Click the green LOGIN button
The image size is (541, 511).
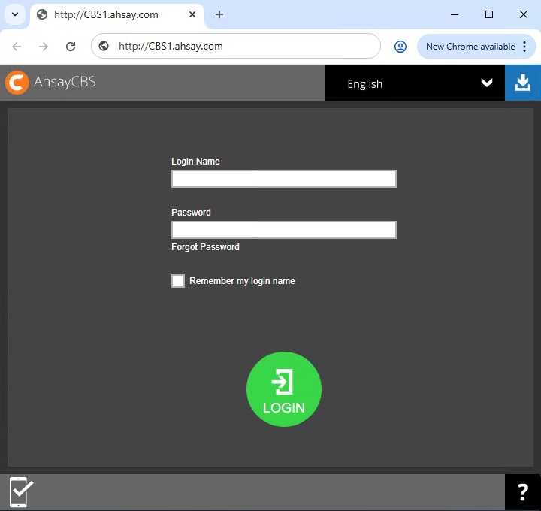[284, 389]
